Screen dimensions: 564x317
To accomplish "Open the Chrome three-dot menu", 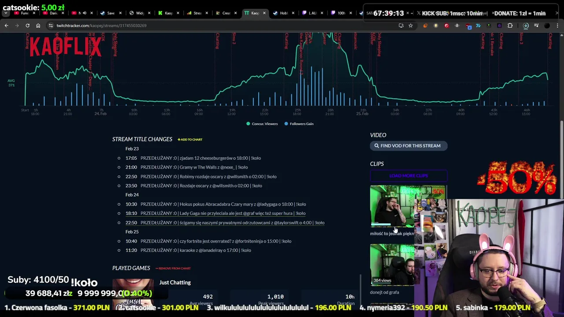I will point(557,26).
